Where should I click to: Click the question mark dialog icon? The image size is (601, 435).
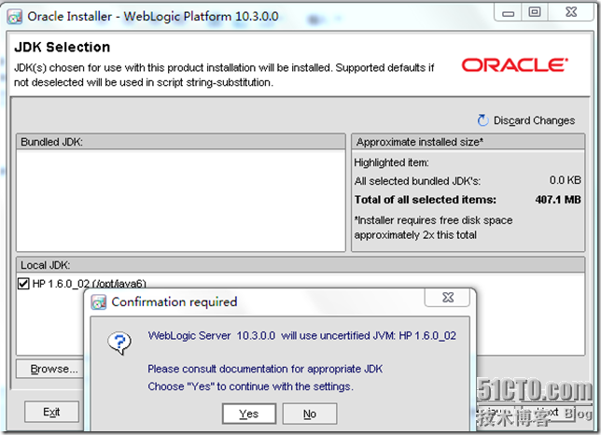point(119,343)
